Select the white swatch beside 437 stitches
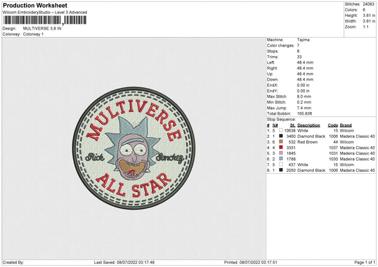The width and height of the screenshot is (378, 267). (x=281, y=164)
